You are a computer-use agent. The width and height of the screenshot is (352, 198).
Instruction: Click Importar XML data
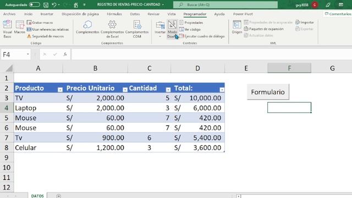pos(305,22)
